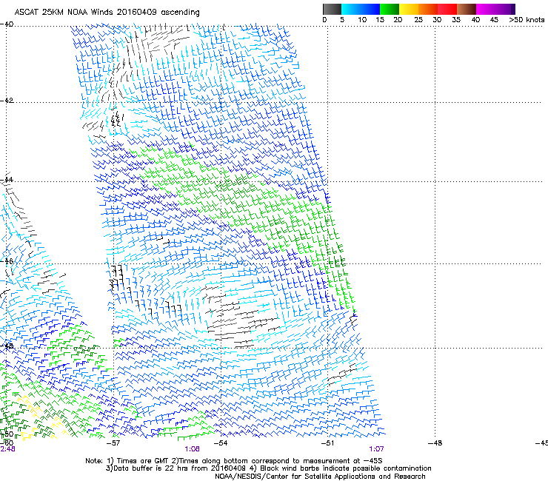Click the -57 longitude axis label
The height and width of the screenshot is (481, 548).
coord(113,443)
